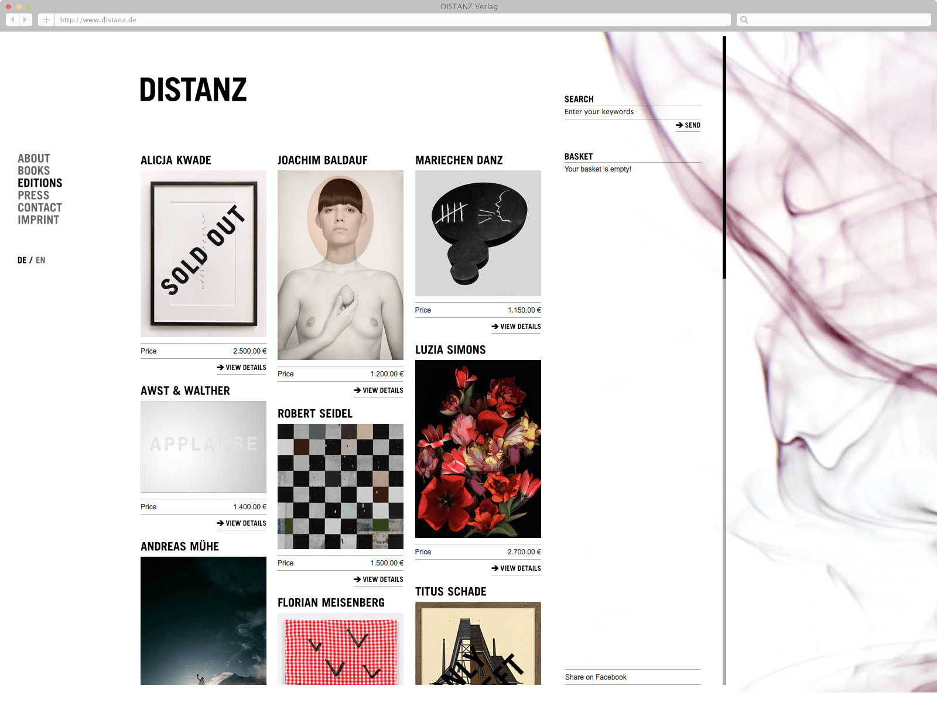The height and width of the screenshot is (720, 937).
Task: Click the price 1.500.00 €
Action: tap(387, 563)
